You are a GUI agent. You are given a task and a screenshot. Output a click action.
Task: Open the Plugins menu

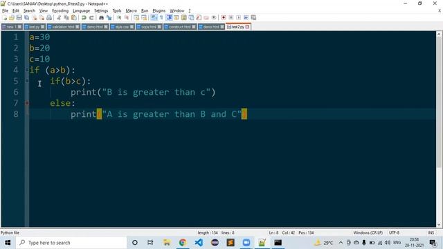tap(159, 11)
